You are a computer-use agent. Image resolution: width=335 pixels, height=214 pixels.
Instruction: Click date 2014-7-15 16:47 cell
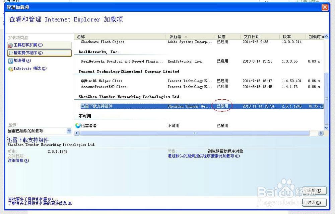(257, 81)
